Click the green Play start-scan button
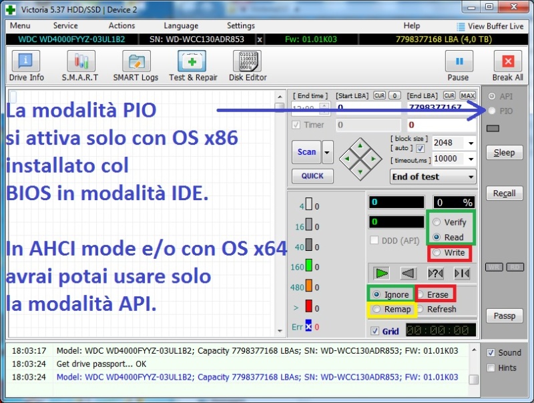Viewport: 534px width, 403px height. point(381,273)
